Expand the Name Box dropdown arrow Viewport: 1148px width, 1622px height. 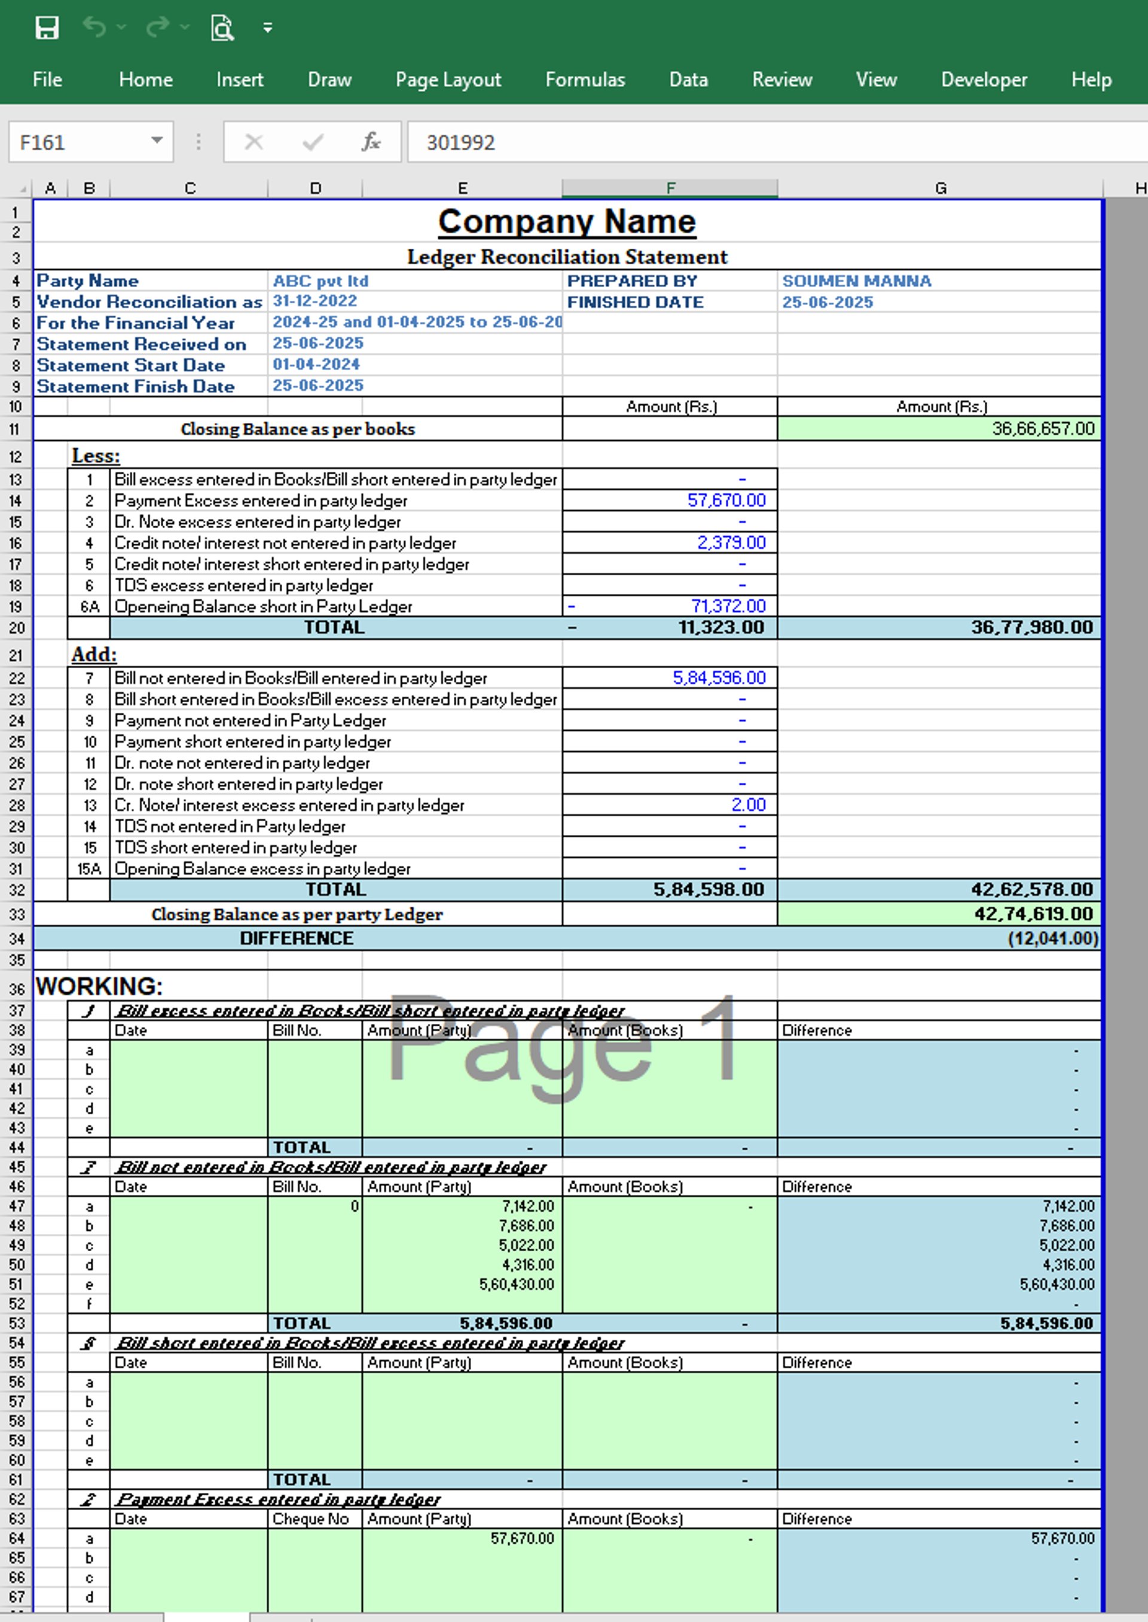(x=157, y=141)
